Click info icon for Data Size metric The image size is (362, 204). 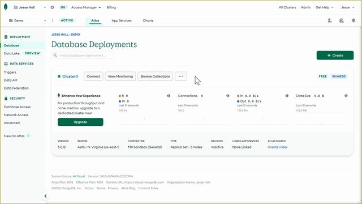[x=346, y=96]
